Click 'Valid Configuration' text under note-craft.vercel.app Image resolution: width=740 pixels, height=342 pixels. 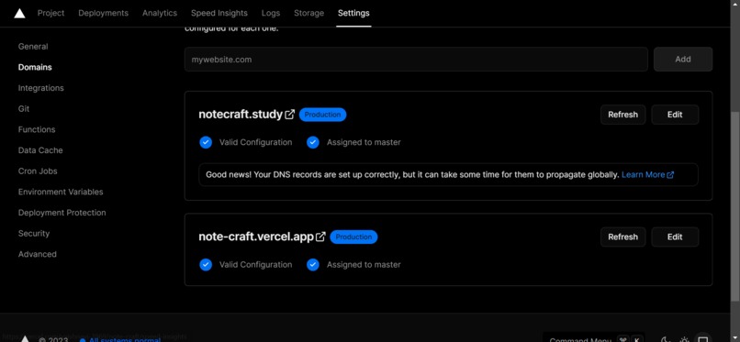click(255, 265)
